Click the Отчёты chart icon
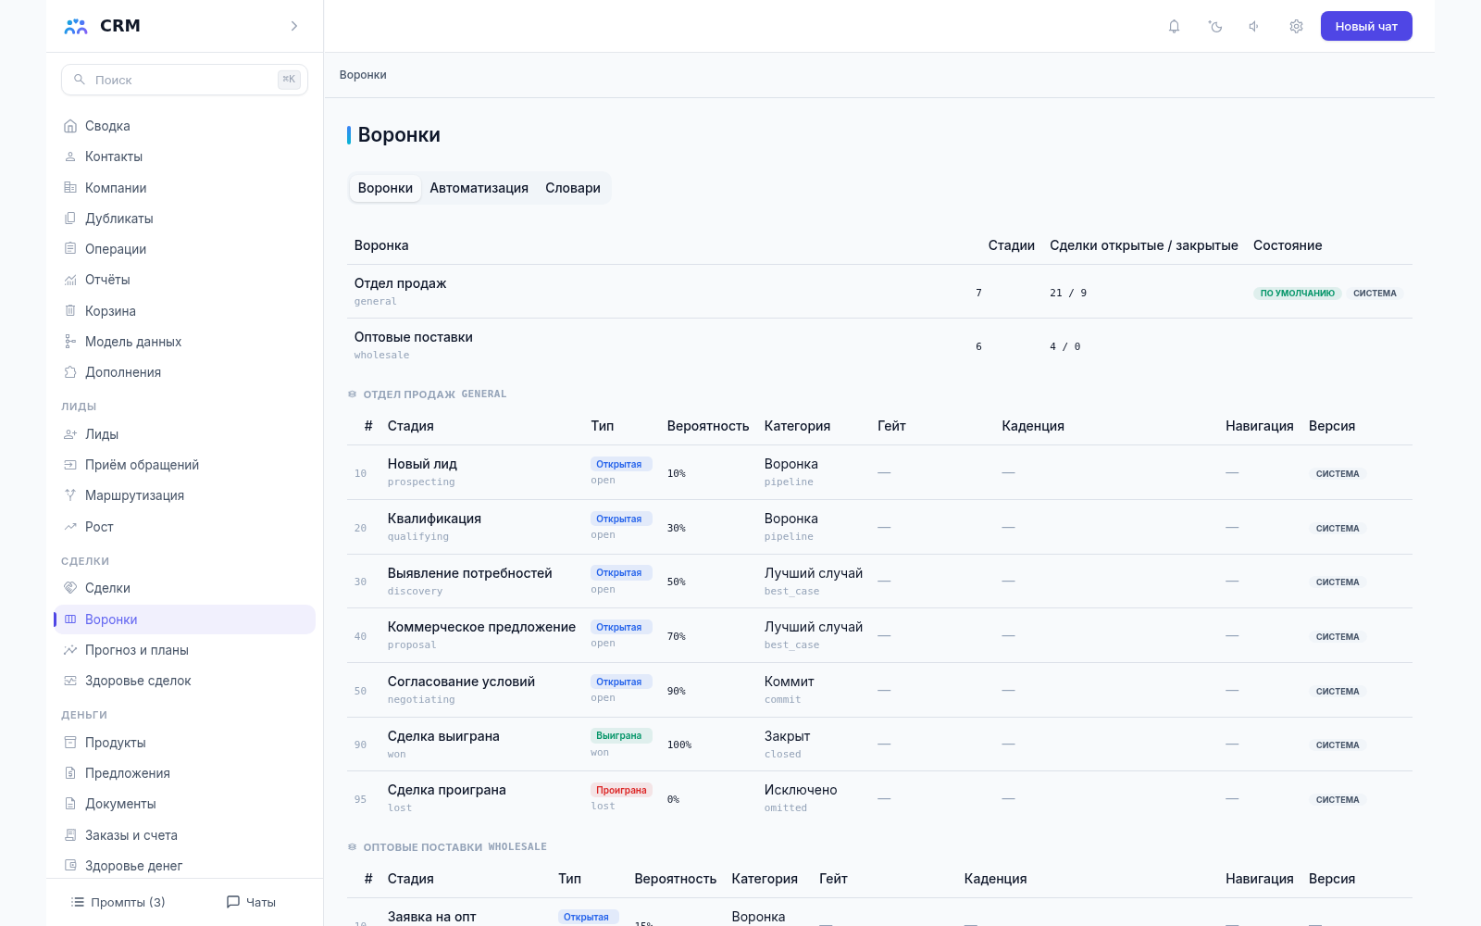This screenshot has width=1481, height=926. click(70, 280)
